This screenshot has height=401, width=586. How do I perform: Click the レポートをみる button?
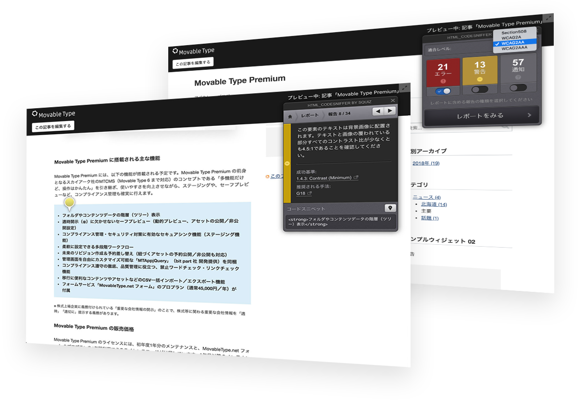[482, 116]
